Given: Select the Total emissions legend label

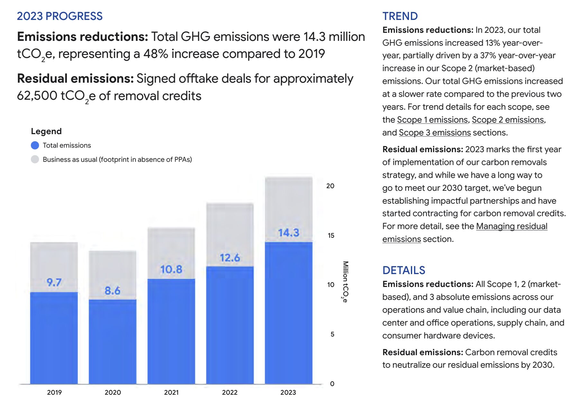Looking at the screenshot, I should coord(67,145).
